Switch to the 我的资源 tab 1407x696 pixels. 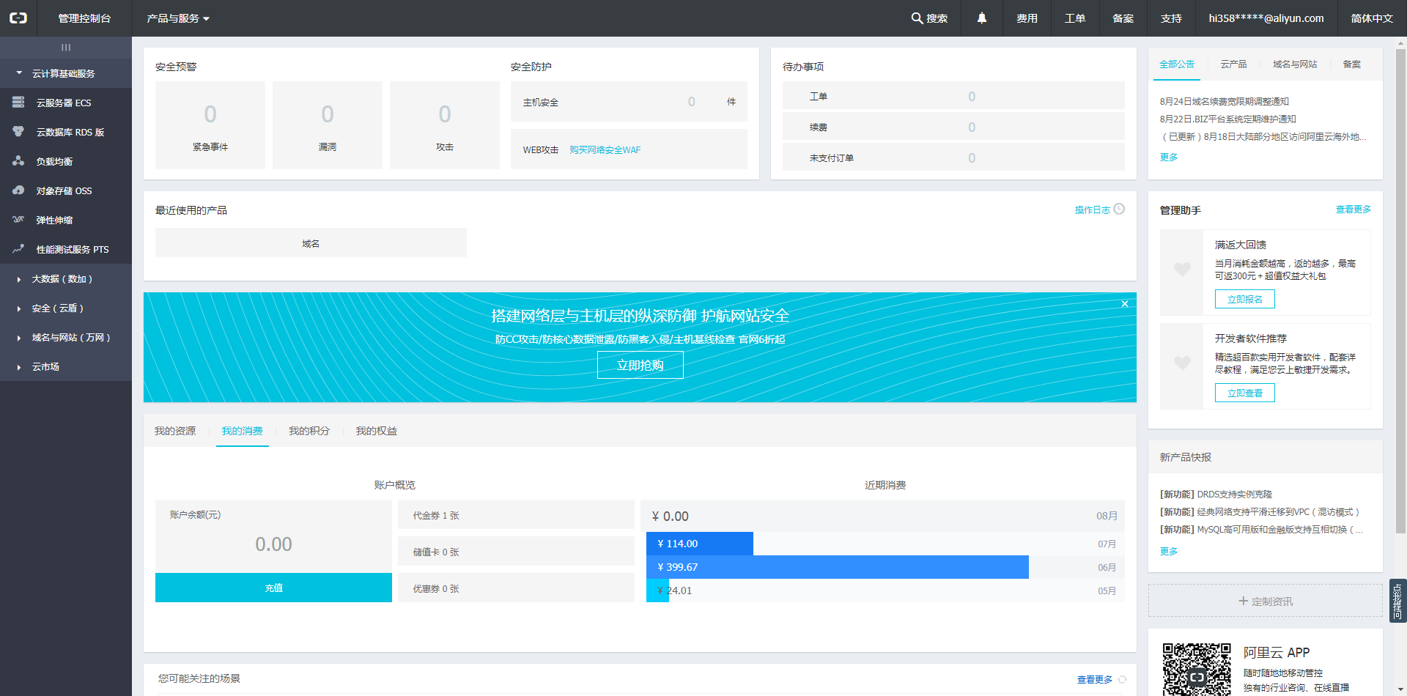[x=175, y=431]
